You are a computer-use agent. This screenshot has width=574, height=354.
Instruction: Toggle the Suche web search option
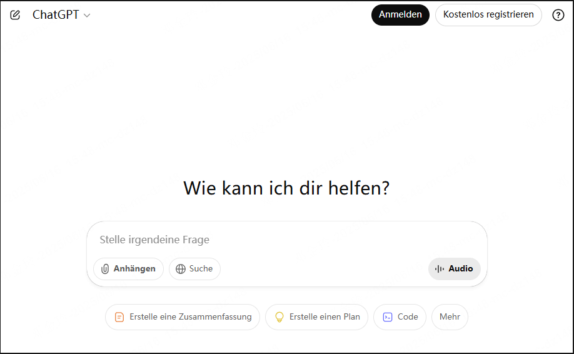[x=194, y=269]
